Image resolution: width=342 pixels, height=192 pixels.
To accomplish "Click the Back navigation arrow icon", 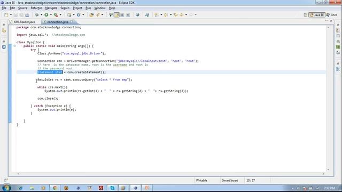I will click(182, 15).
